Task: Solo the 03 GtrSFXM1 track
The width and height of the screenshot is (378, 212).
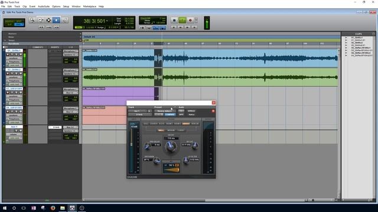Action: pos(16,92)
